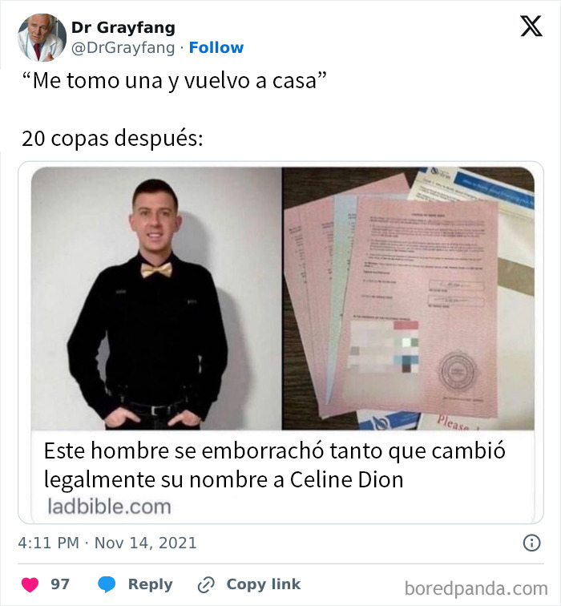Click the tweet text 'Me tomo una y vuelvo a casa'
Viewport: 561px width, 606px height.
coord(174,80)
